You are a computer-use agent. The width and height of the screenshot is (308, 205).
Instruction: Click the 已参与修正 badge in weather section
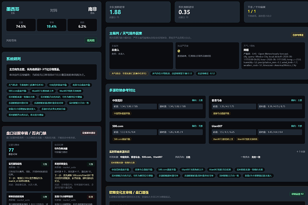[x=298, y=35]
